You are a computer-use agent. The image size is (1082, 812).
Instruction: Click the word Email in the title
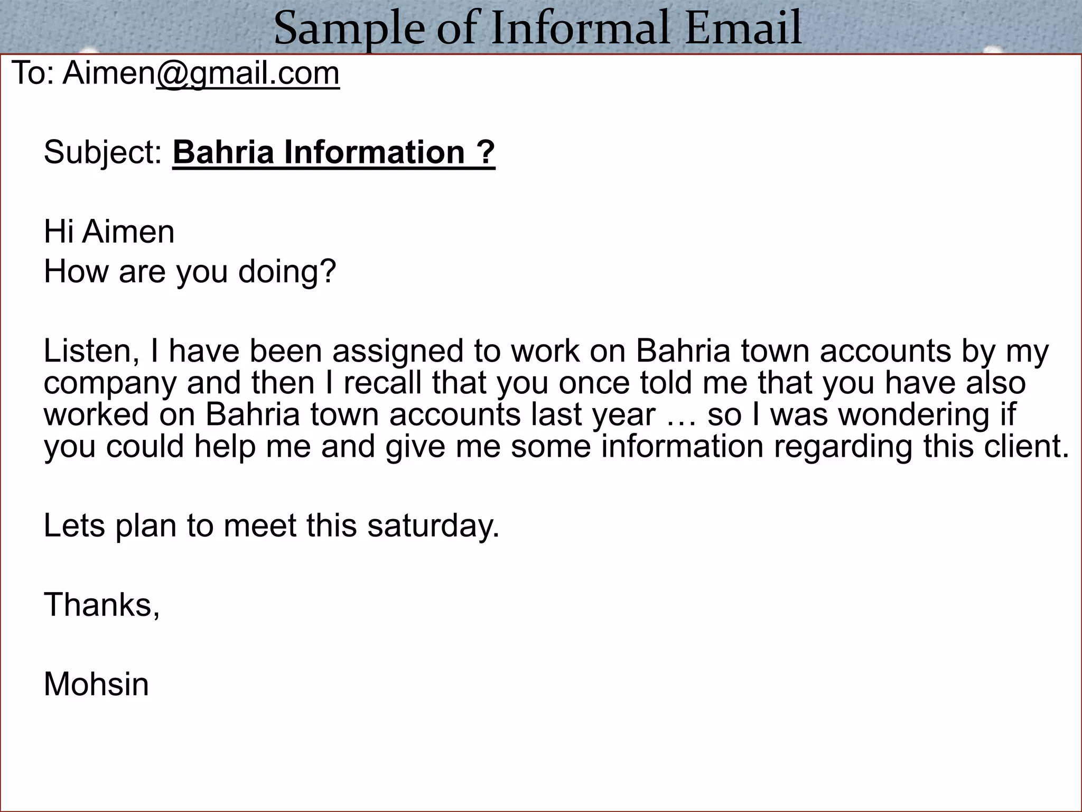coord(743,27)
